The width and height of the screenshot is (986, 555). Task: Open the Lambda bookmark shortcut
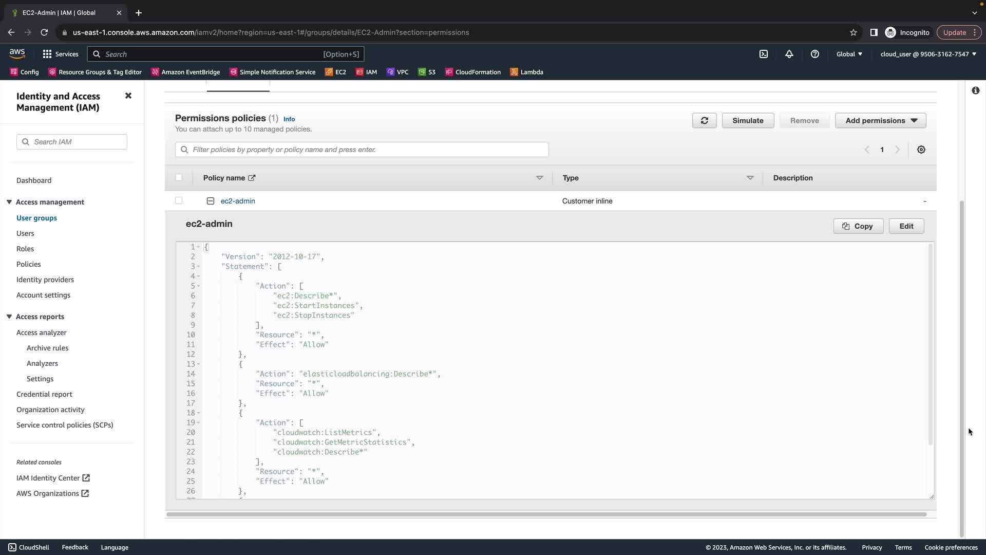[x=526, y=72]
